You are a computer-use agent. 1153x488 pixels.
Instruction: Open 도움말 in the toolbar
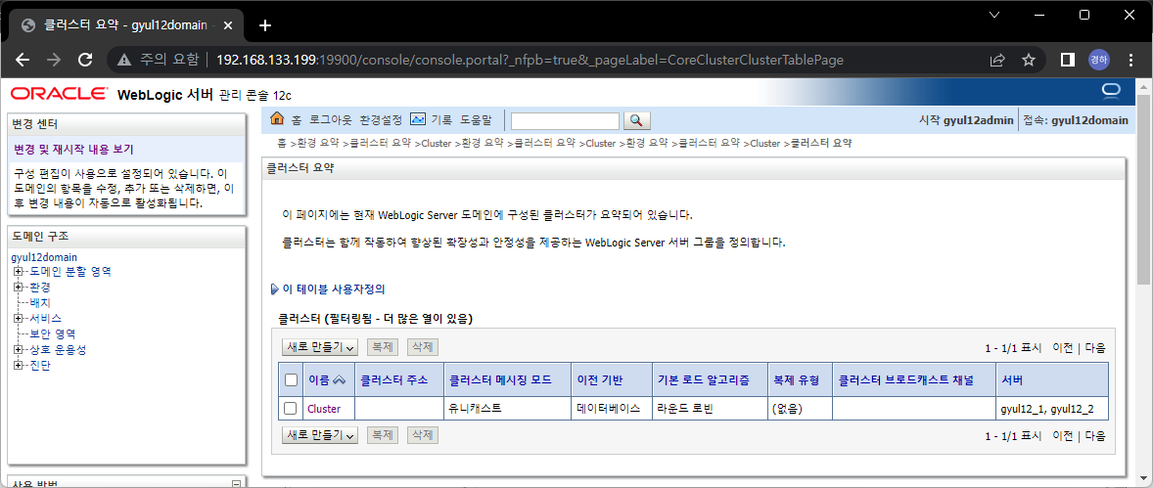476,119
